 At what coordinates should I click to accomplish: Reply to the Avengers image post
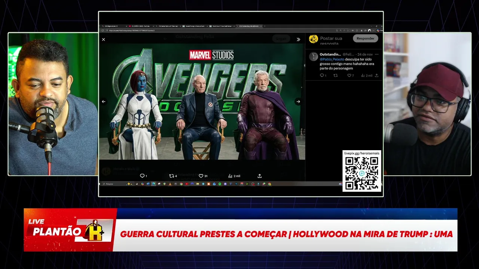click(143, 176)
